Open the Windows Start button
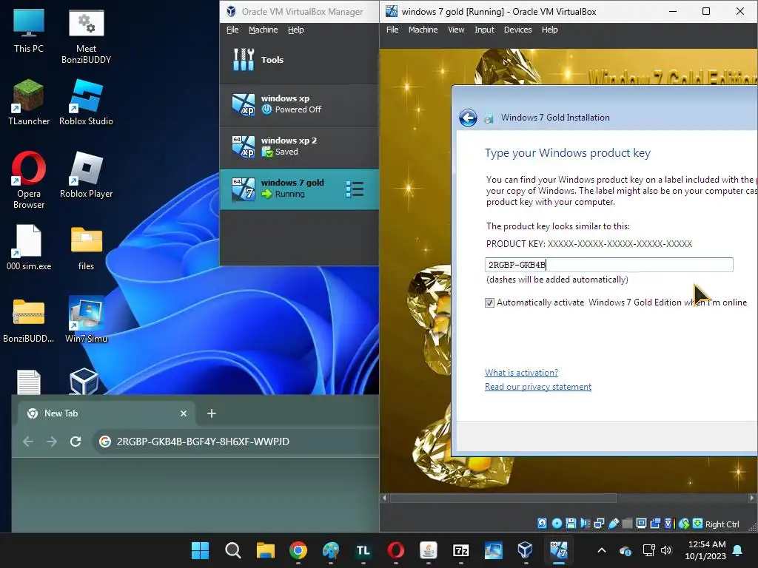The height and width of the screenshot is (568, 758). (x=200, y=550)
